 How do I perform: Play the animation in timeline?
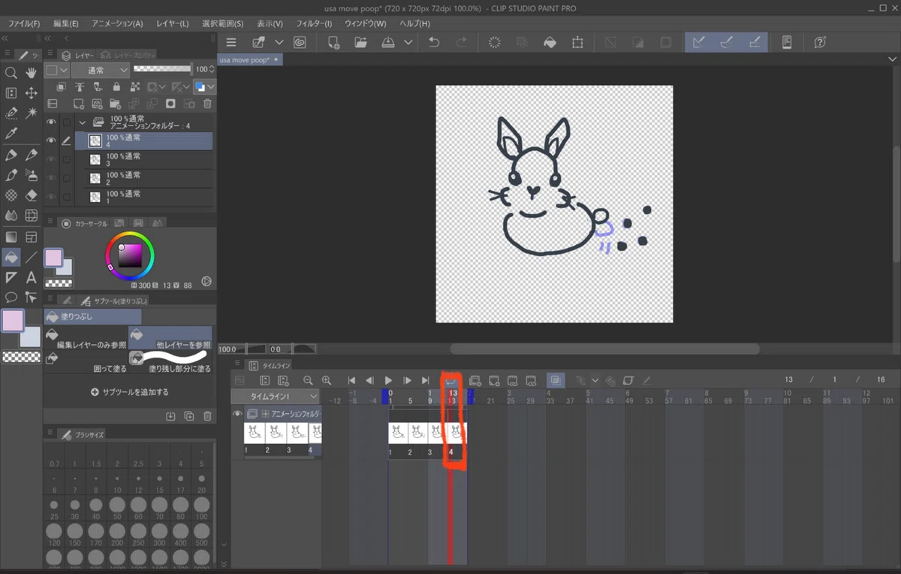click(x=388, y=381)
